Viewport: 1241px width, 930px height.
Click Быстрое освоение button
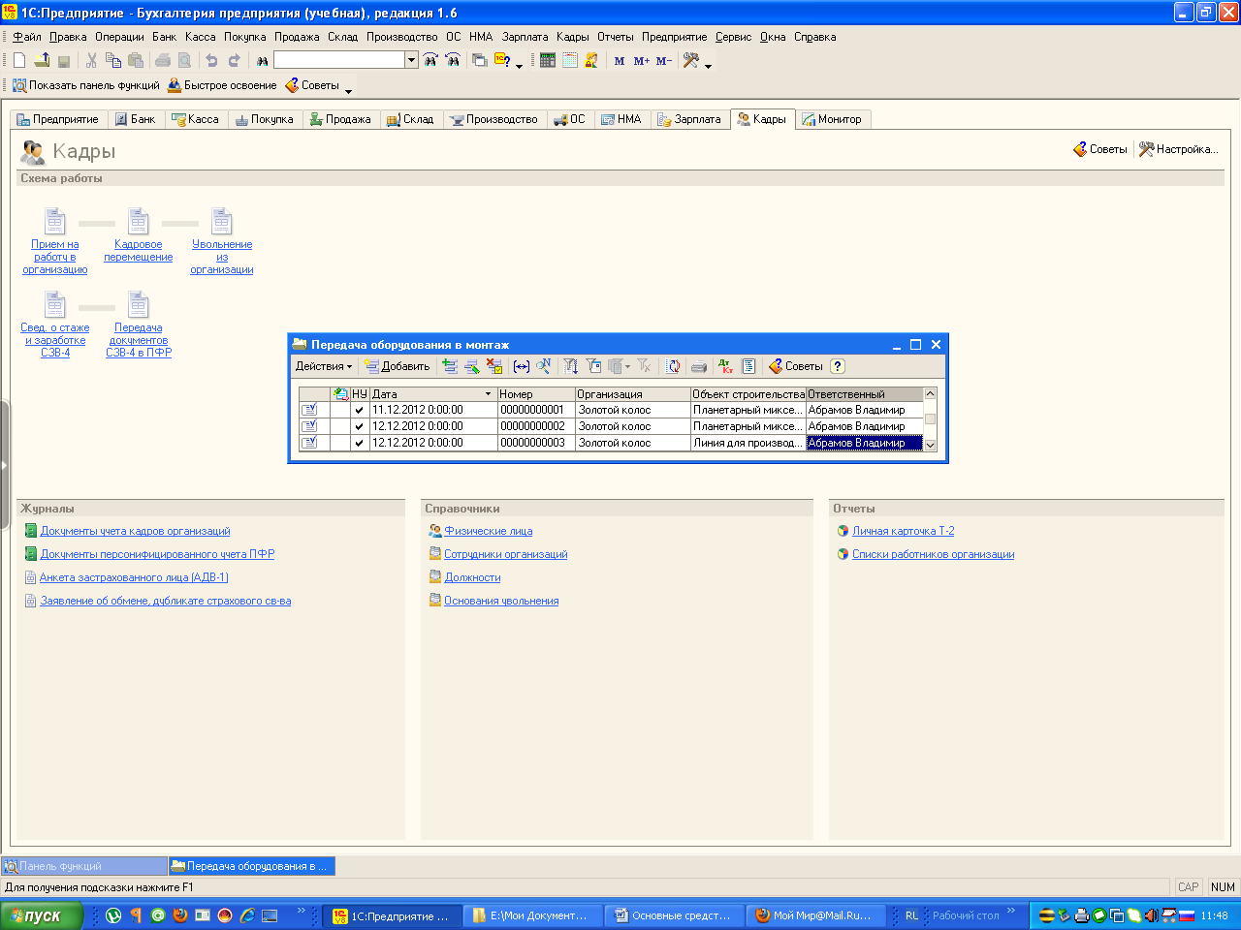(x=222, y=85)
